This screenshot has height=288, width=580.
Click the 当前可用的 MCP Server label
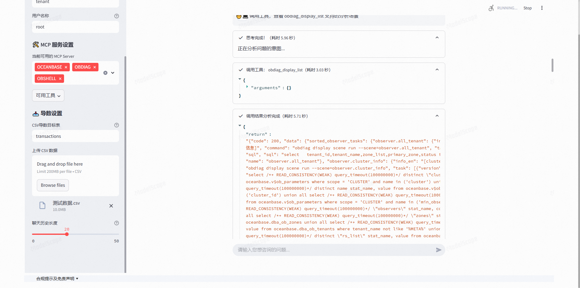pyautogui.click(x=53, y=56)
